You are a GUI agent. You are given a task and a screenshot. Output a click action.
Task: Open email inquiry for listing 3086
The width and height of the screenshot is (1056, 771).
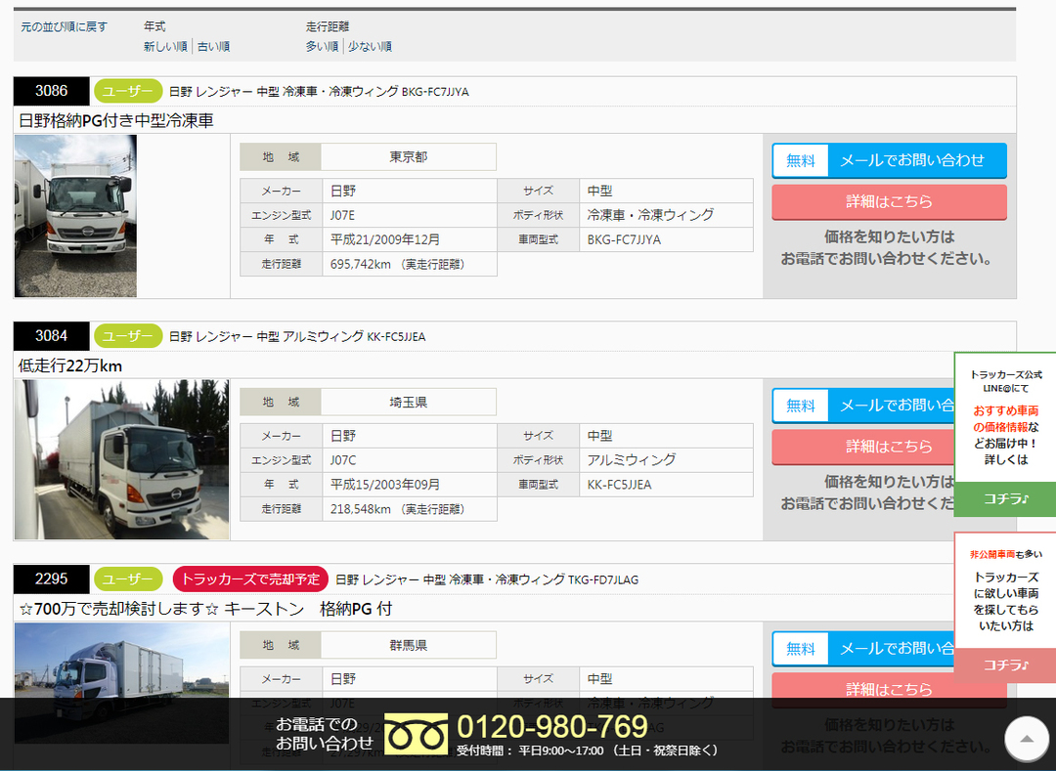click(889, 160)
